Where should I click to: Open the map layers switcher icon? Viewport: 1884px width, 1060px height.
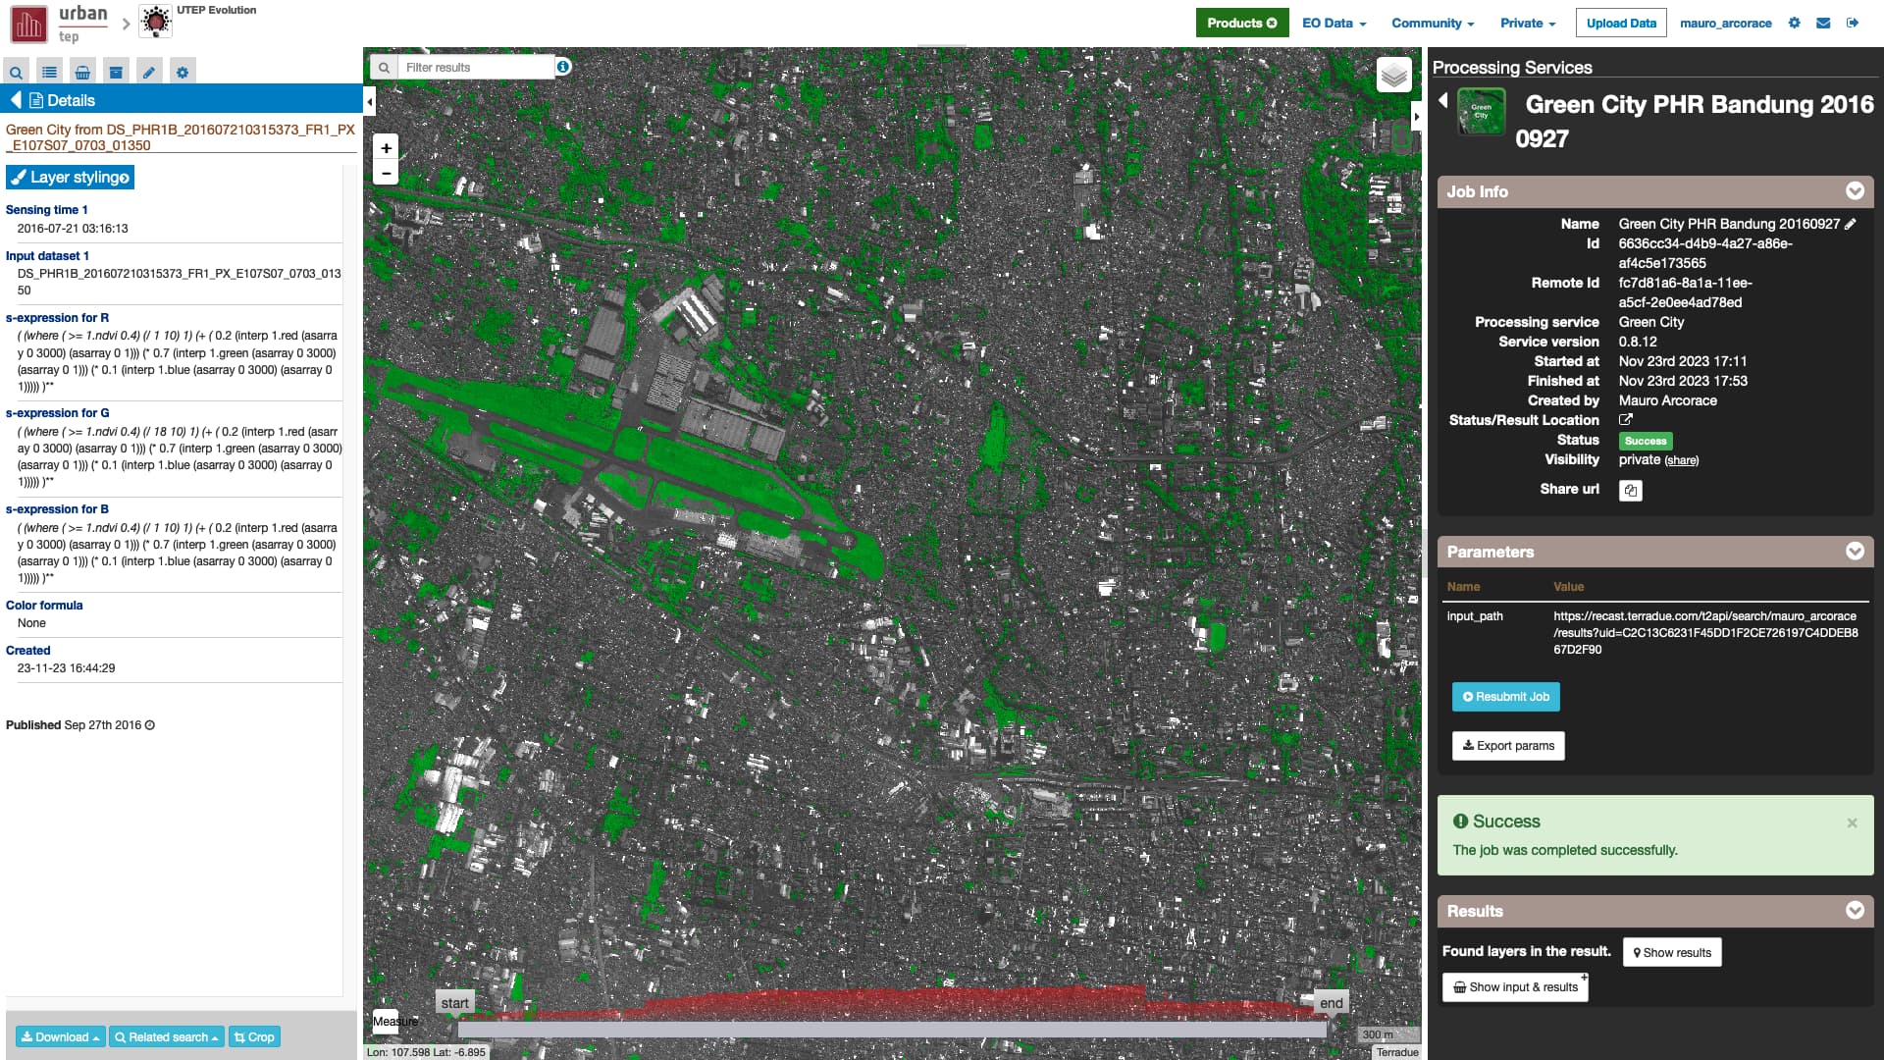click(1393, 75)
